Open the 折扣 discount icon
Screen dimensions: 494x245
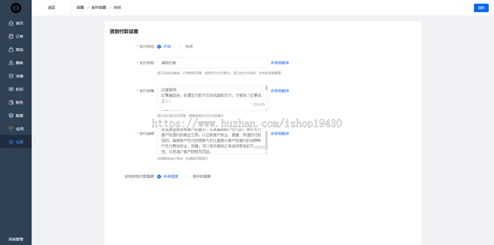(x=11, y=89)
